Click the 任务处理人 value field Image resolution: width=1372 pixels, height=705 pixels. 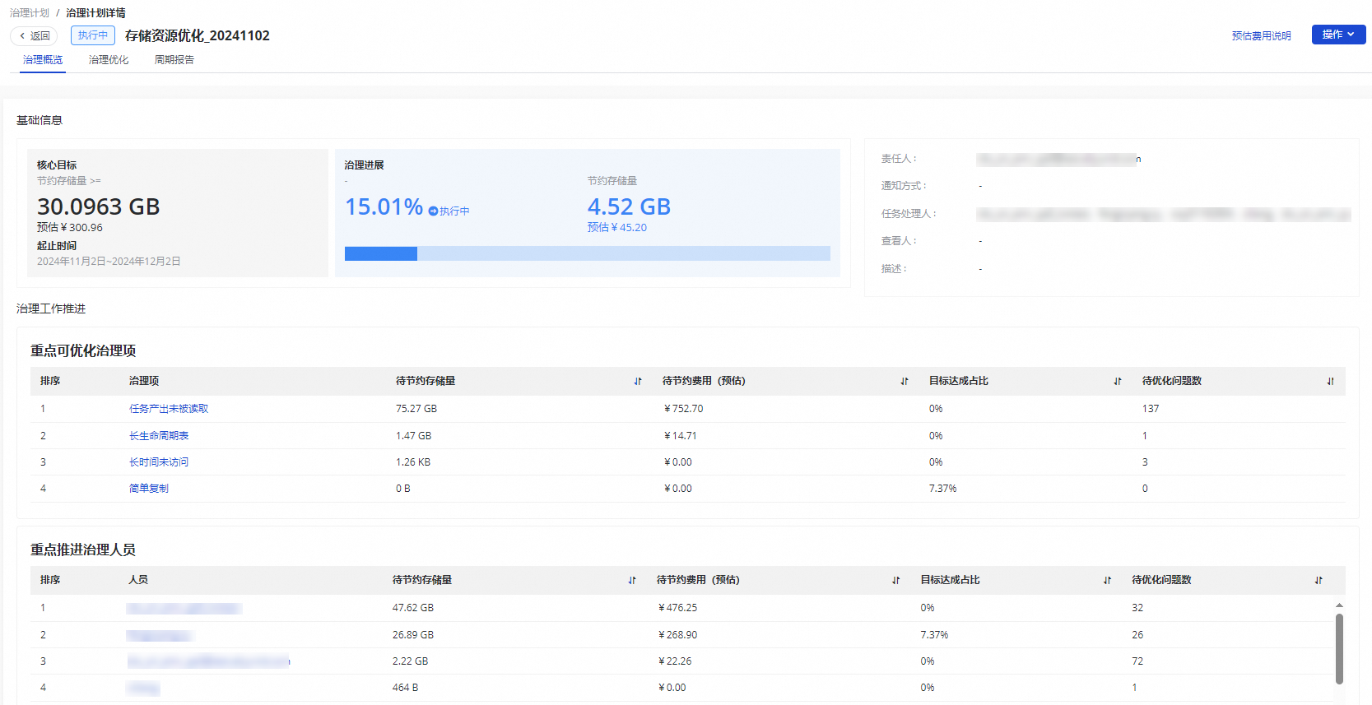coord(1164,214)
